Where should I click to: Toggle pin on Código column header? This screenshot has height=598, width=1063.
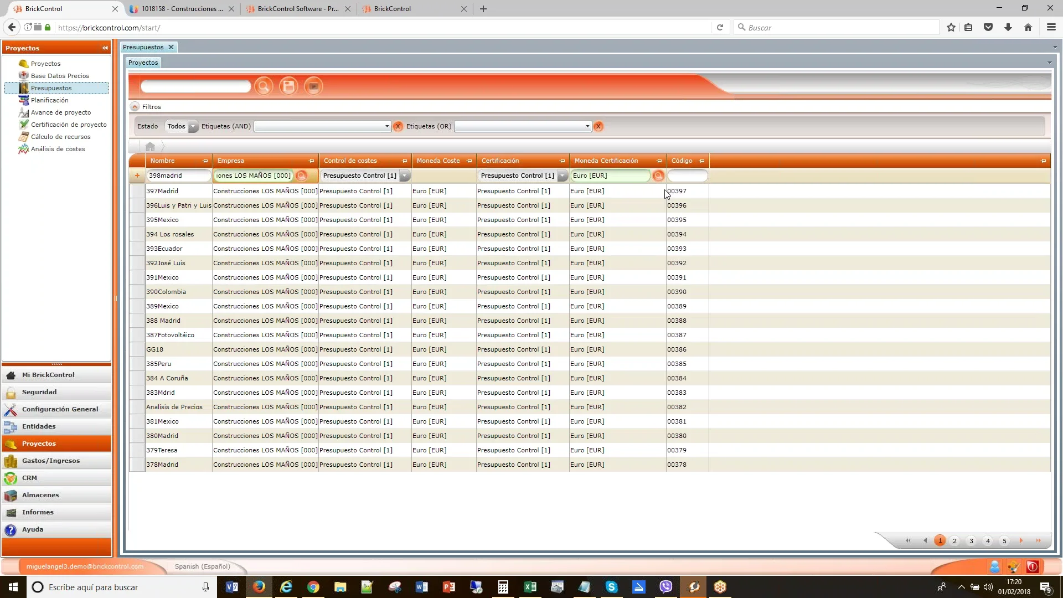[x=702, y=161]
